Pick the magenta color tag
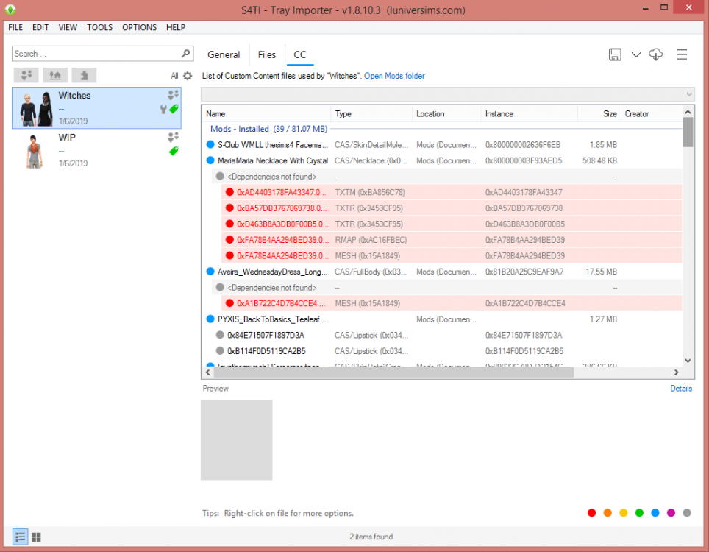Image resolution: width=709 pixels, height=552 pixels. [671, 513]
